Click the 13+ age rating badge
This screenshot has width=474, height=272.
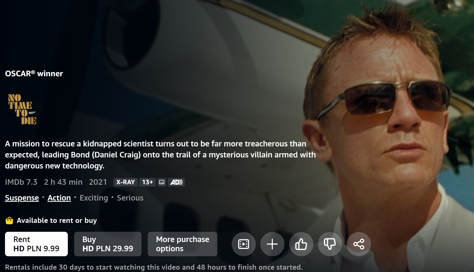coord(147,182)
